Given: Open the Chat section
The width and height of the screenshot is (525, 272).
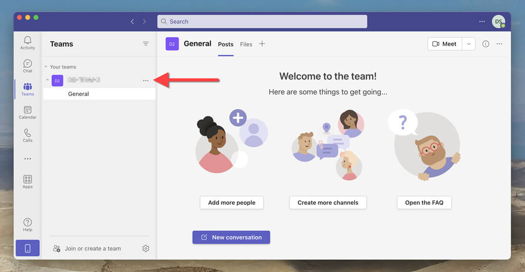Looking at the screenshot, I should click(28, 66).
